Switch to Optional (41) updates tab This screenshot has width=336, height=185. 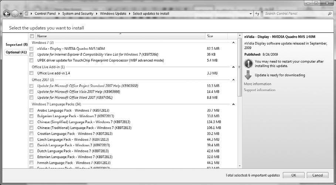[16, 52]
